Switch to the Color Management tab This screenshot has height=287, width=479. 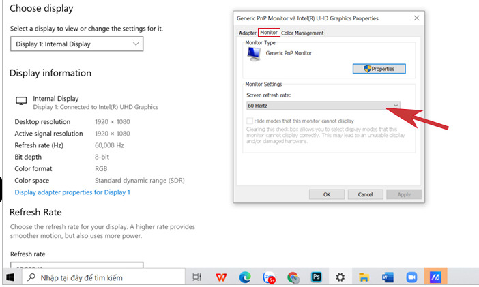[x=302, y=33]
